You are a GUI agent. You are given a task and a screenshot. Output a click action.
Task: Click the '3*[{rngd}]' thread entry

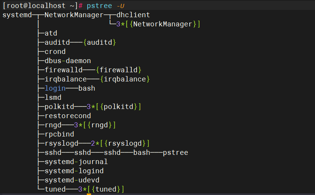[x=95, y=125]
